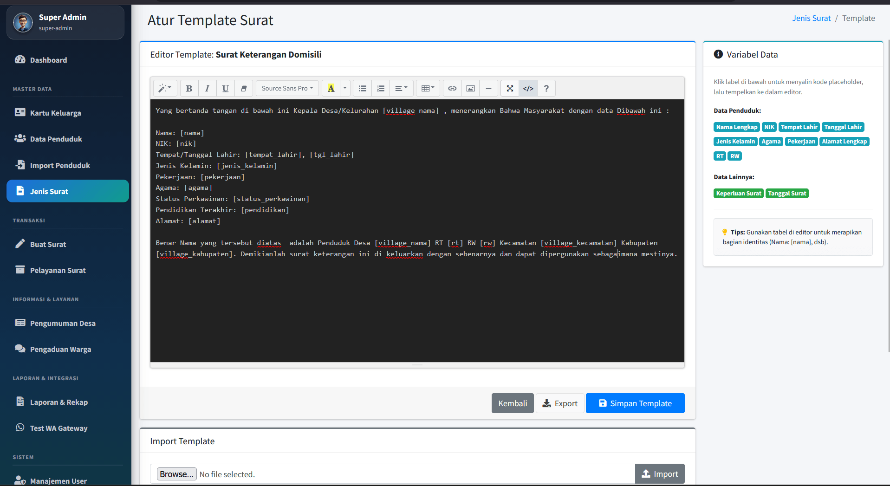Click the Import Penduduk file icon
The height and width of the screenshot is (486, 890).
pos(20,165)
